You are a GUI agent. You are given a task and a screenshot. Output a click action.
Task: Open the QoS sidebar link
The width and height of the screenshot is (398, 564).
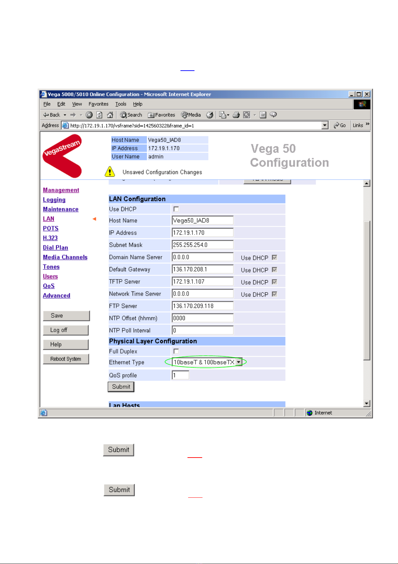coord(48,286)
